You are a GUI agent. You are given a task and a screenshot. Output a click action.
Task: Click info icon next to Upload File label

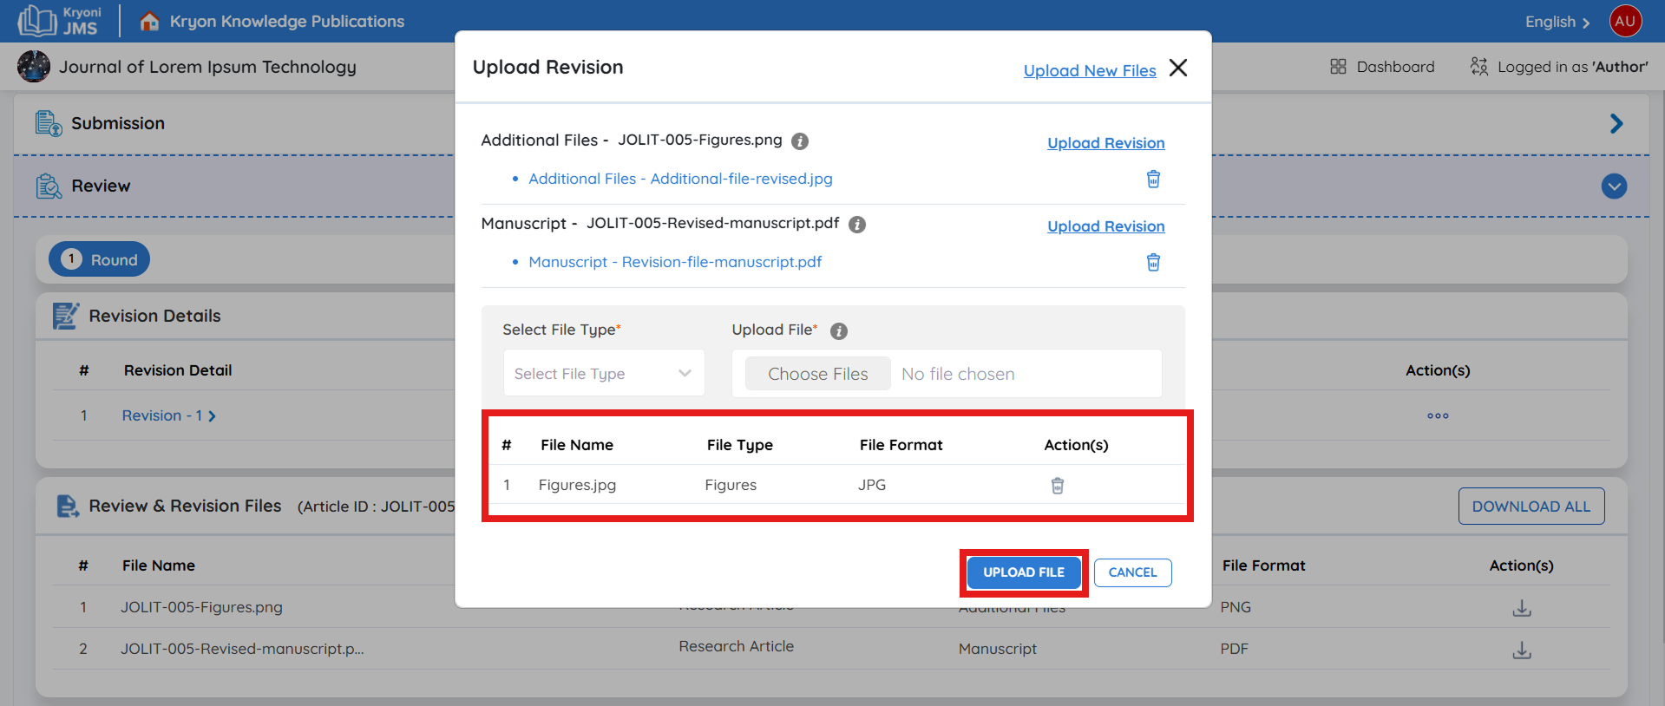pos(838,331)
